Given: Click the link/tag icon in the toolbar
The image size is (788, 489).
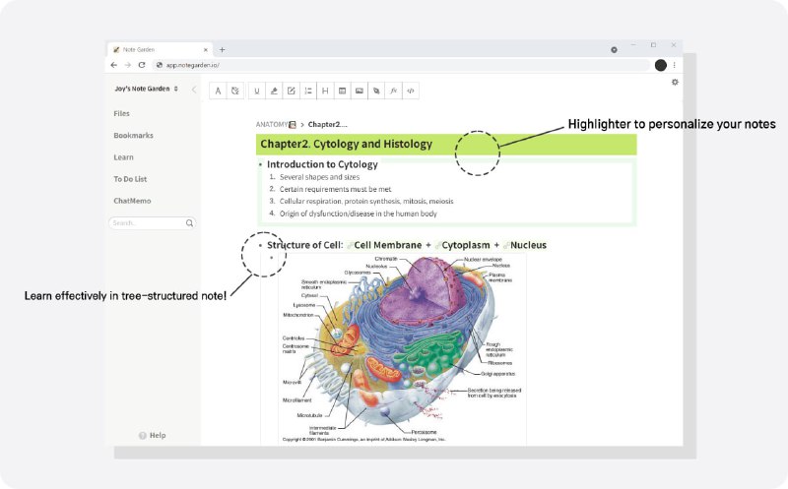Looking at the screenshot, I should [376, 91].
